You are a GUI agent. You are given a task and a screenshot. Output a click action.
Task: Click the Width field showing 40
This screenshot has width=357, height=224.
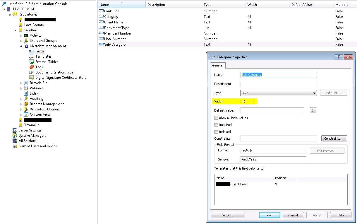[x=247, y=102]
